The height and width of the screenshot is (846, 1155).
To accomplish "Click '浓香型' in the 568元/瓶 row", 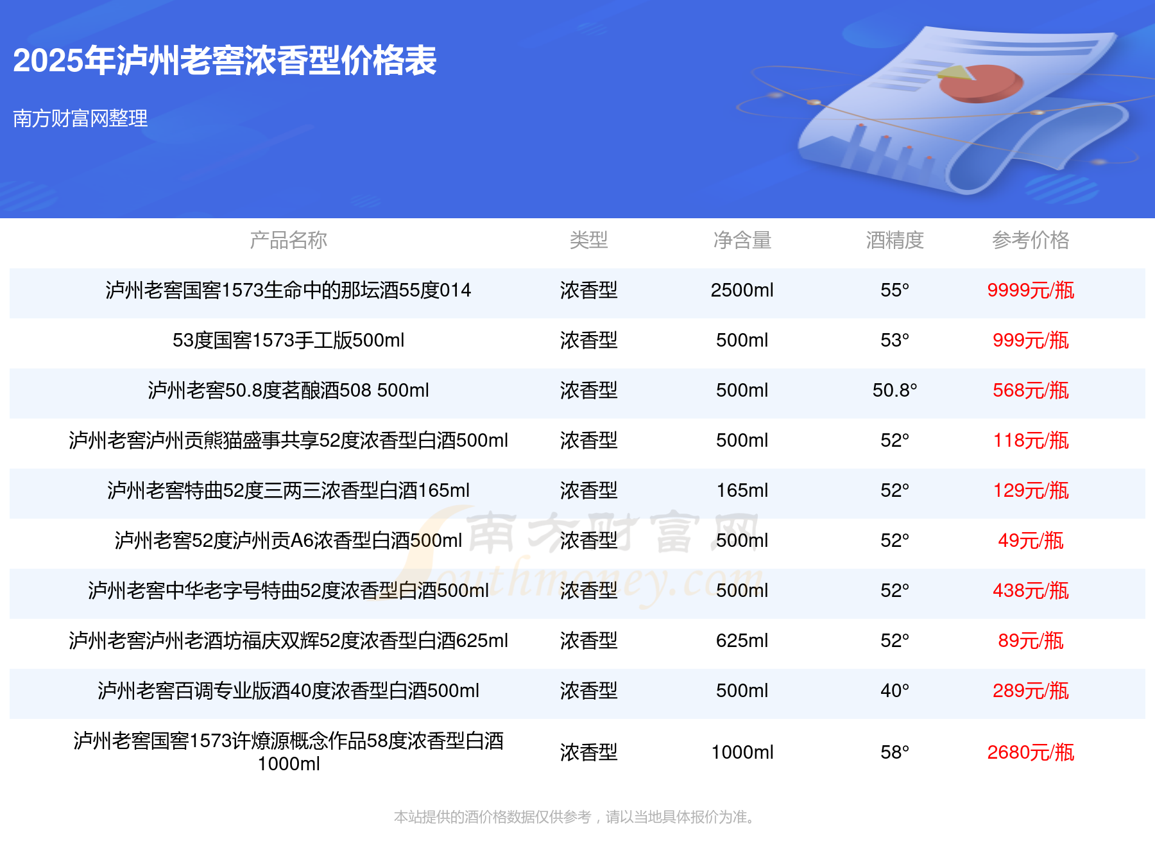I will 589,390.
